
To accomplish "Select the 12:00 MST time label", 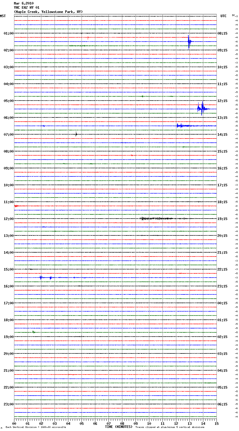I will tap(9, 219).
